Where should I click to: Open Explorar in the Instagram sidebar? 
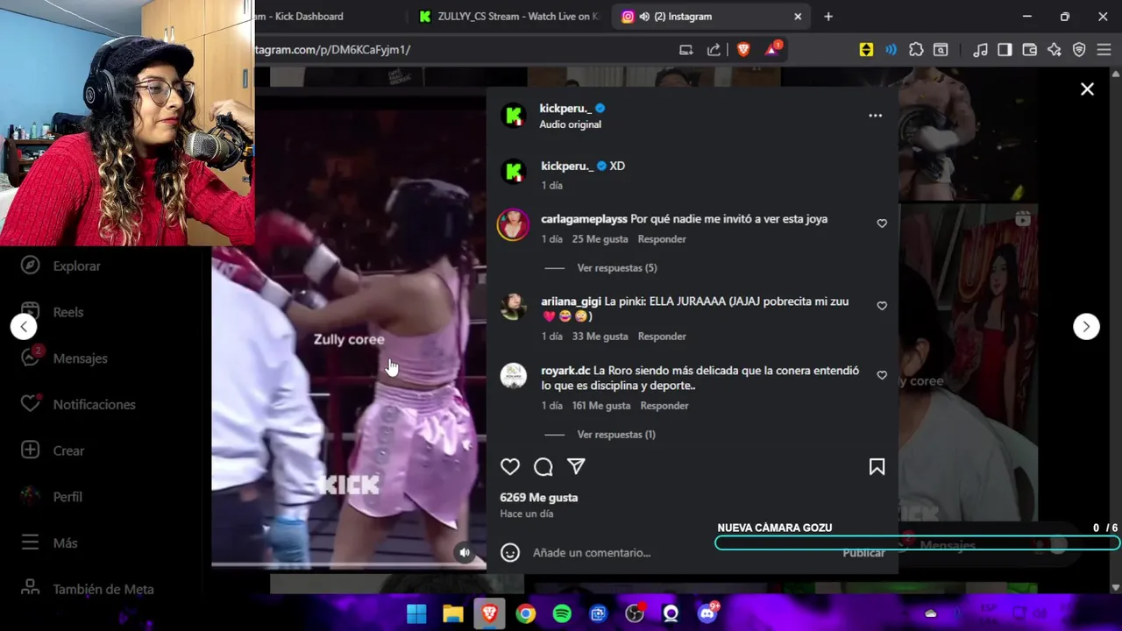[x=60, y=266]
